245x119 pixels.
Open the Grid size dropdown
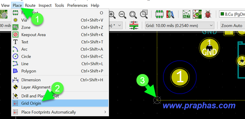click(180, 25)
